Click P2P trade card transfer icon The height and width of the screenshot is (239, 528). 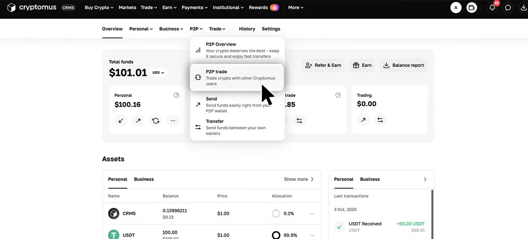click(x=299, y=120)
